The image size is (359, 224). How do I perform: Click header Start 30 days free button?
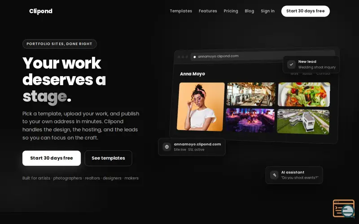click(x=306, y=11)
